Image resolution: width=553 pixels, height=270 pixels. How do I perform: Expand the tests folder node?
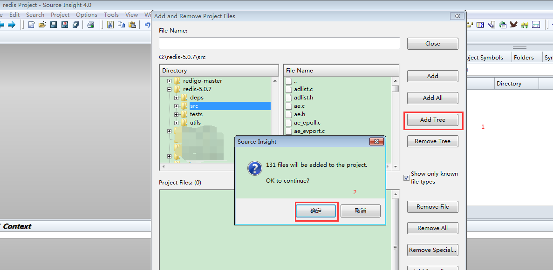click(x=177, y=114)
